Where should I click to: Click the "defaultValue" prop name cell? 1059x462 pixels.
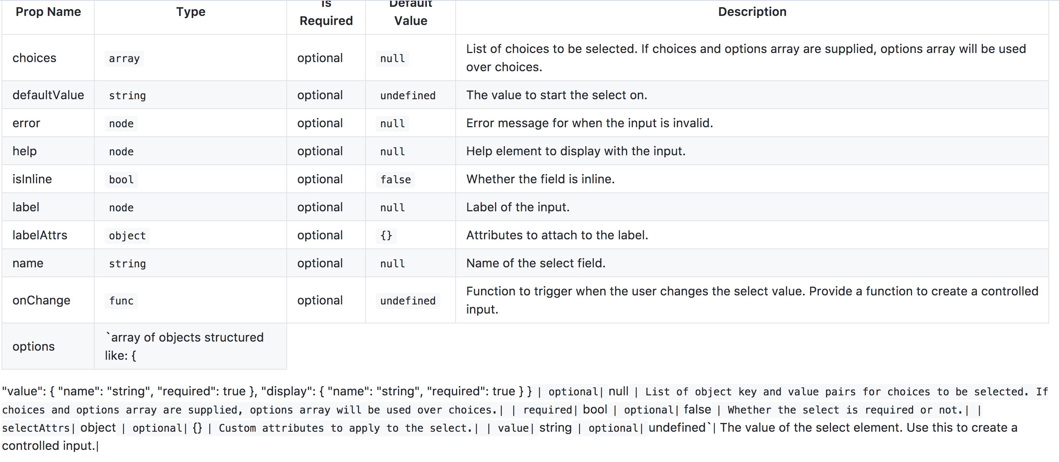point(48,95)
